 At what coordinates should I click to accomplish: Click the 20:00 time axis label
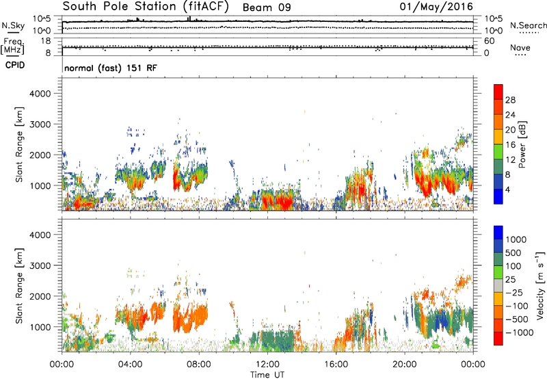(x=405, y=365)
